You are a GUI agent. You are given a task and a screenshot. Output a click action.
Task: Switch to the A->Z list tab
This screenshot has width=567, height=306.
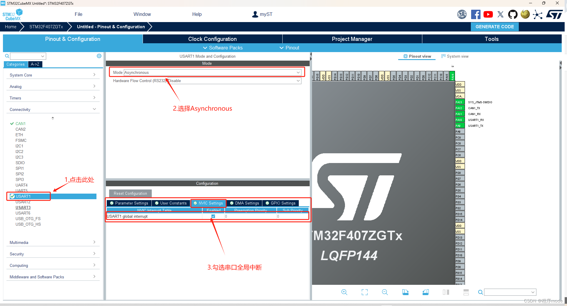[35, 64]
